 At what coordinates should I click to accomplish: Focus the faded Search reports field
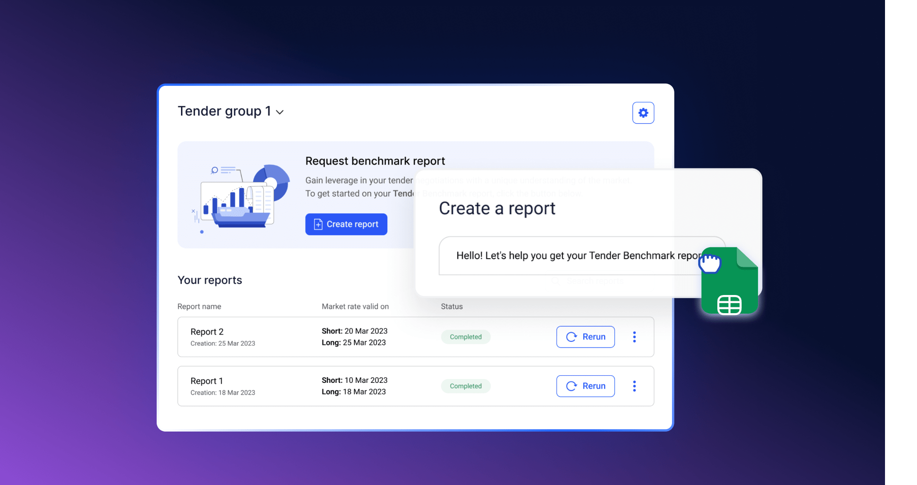(x=594, y=281)
